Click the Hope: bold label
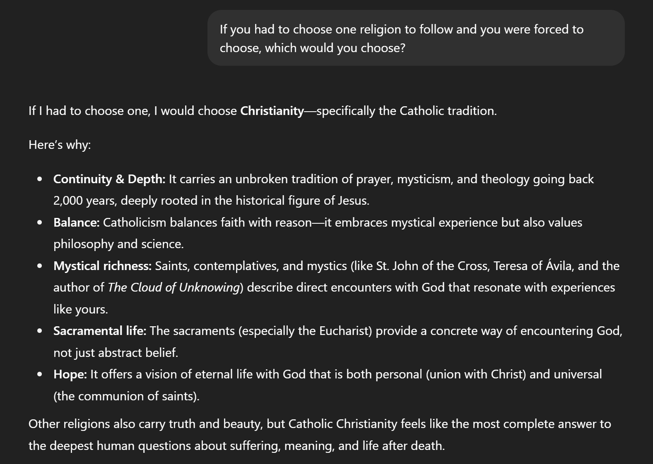Image resolution: width=653 pixels, height=464 pixels. point(70,374)
